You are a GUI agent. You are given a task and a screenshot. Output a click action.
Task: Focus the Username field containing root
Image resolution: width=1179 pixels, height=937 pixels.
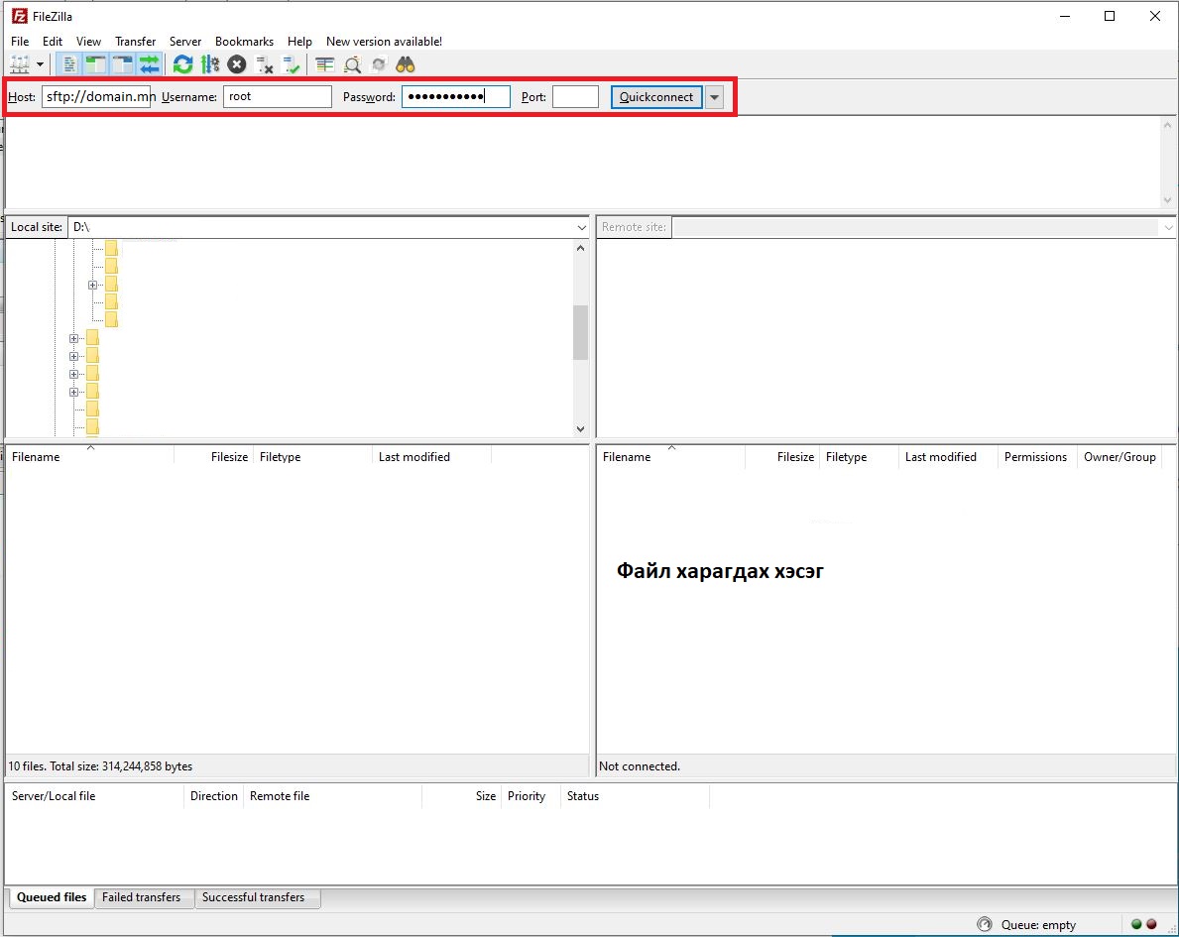click(278, 97)
